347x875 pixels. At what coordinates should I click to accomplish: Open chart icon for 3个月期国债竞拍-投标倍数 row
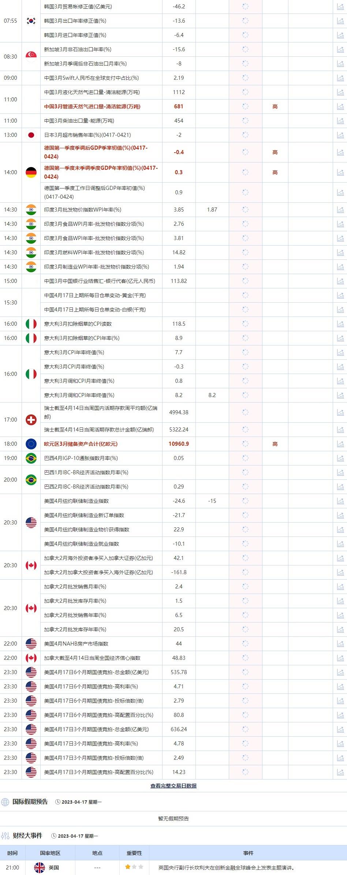coord(340,758)
